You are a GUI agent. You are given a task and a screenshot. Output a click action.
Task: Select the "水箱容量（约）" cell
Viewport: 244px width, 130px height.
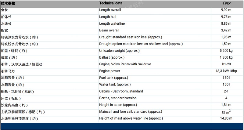tap(13, 85)
